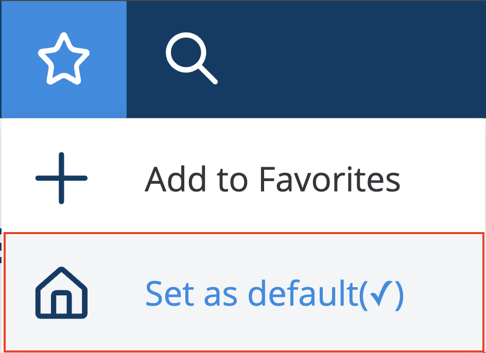Open the Favorites star icon
The width and height of the screenshot is (486, 353).
(64, 59)
